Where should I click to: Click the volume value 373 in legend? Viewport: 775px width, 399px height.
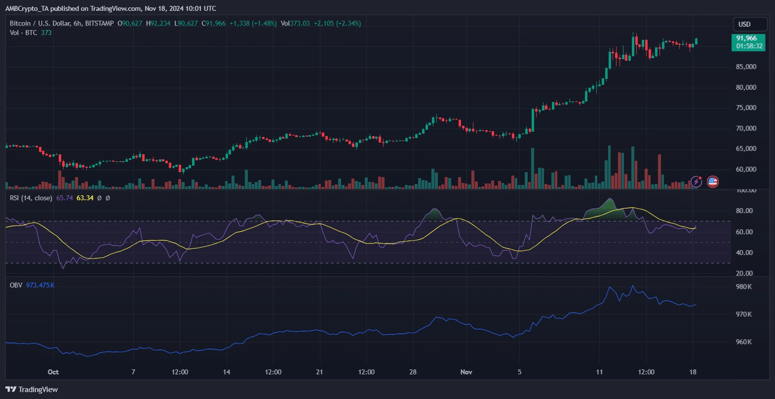coord(46,33)
